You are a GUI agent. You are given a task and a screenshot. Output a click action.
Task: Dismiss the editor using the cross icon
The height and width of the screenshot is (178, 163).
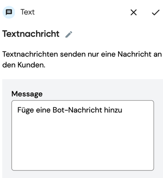click(134, 12)
